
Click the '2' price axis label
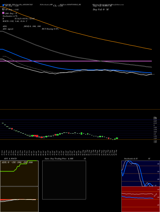coord(154,126)
